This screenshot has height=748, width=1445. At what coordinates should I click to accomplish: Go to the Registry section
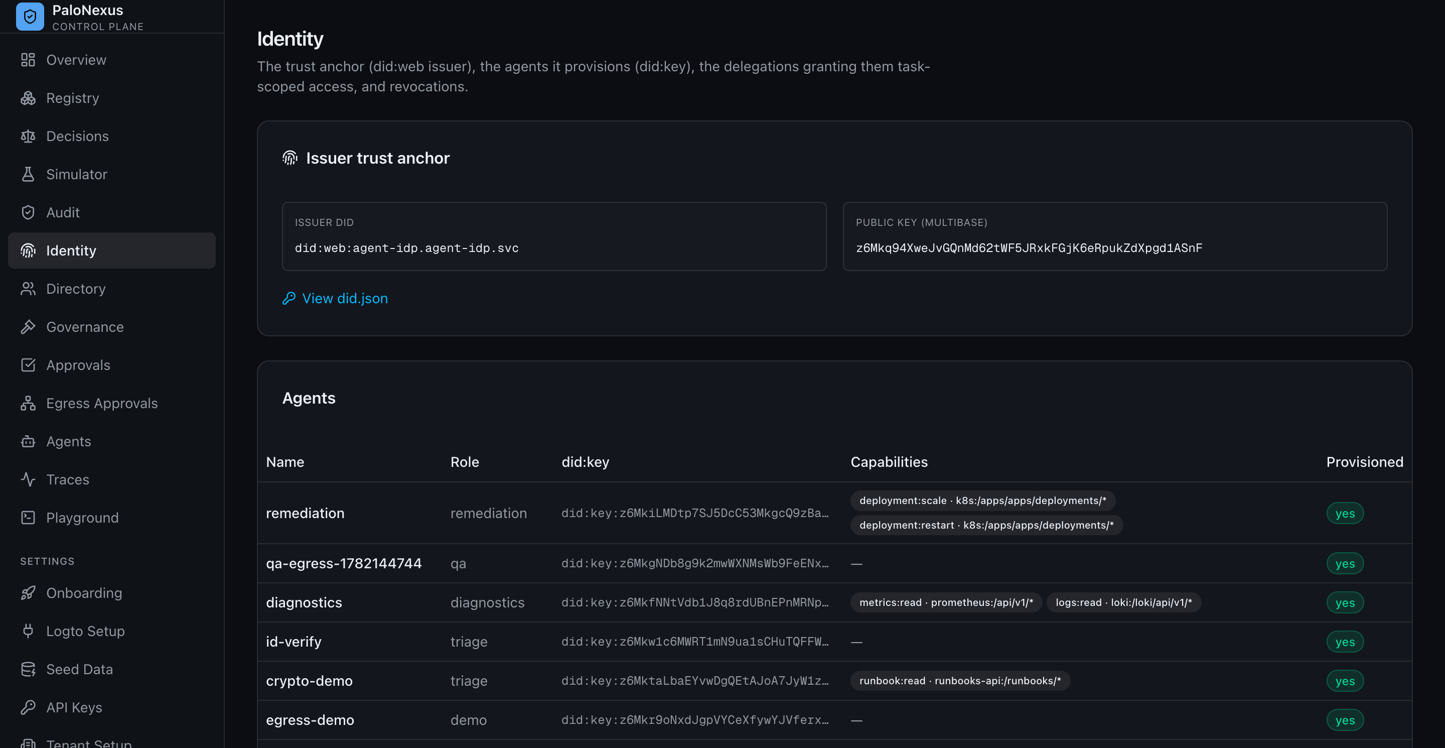coord(111,98)
